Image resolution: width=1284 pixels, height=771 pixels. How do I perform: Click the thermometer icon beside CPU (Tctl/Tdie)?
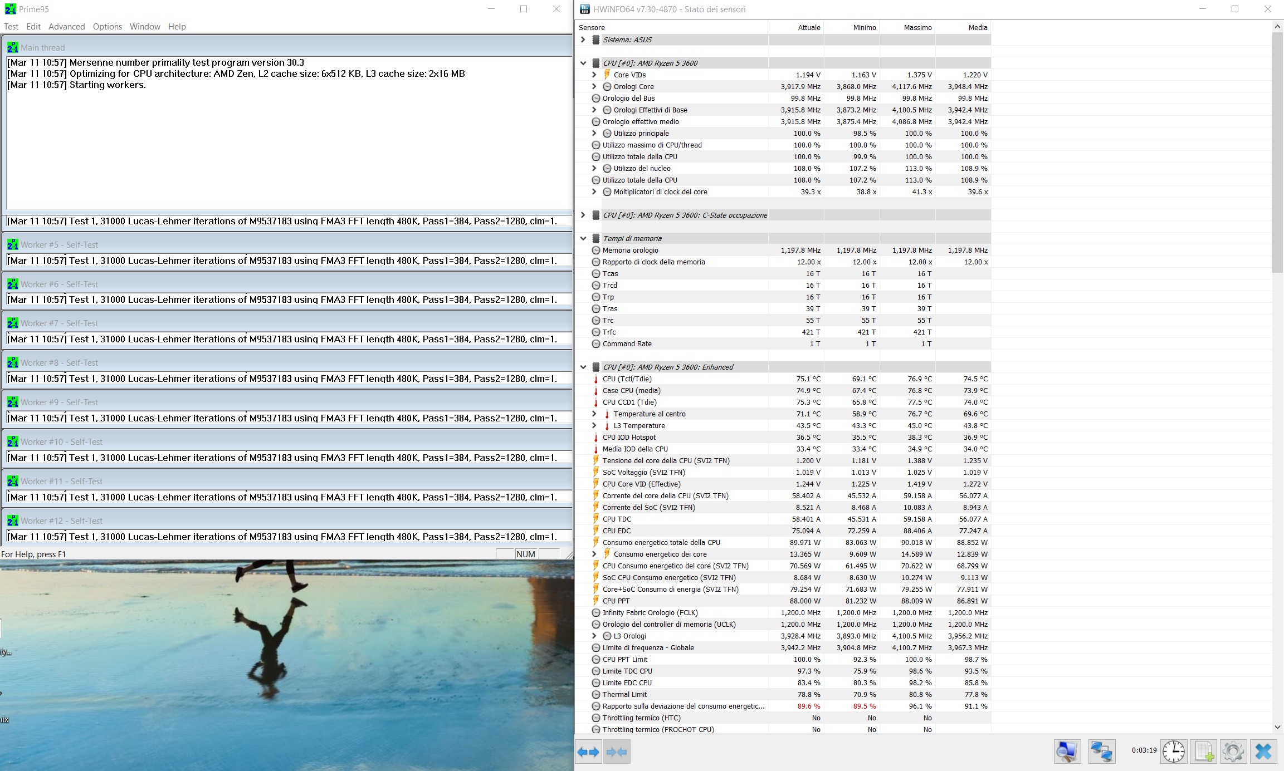pyautogui.click(x=596, y=379)
